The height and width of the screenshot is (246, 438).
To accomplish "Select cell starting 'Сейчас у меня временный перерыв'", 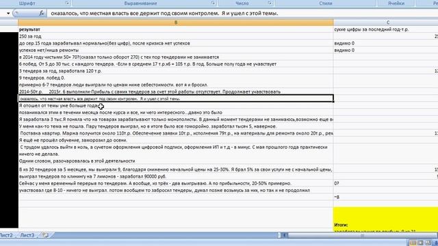I will 176,183.
